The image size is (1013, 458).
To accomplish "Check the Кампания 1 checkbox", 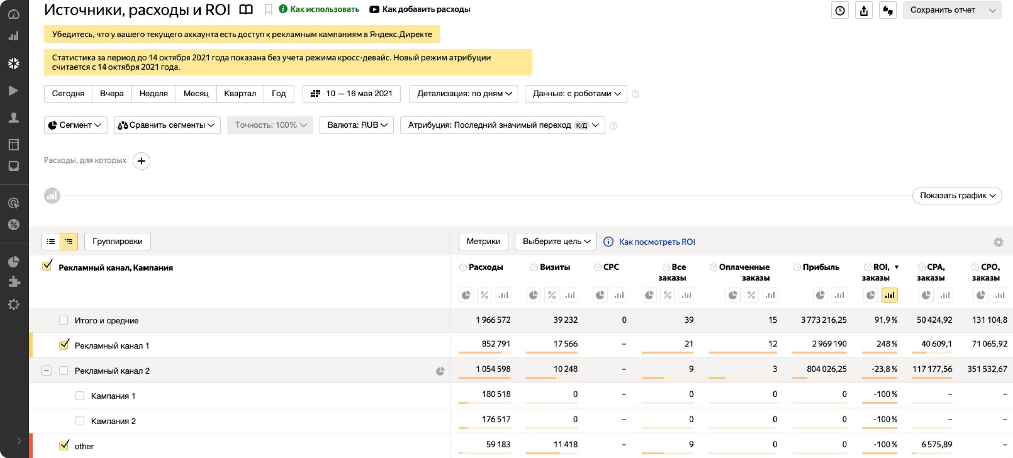I will pos(80,396).
